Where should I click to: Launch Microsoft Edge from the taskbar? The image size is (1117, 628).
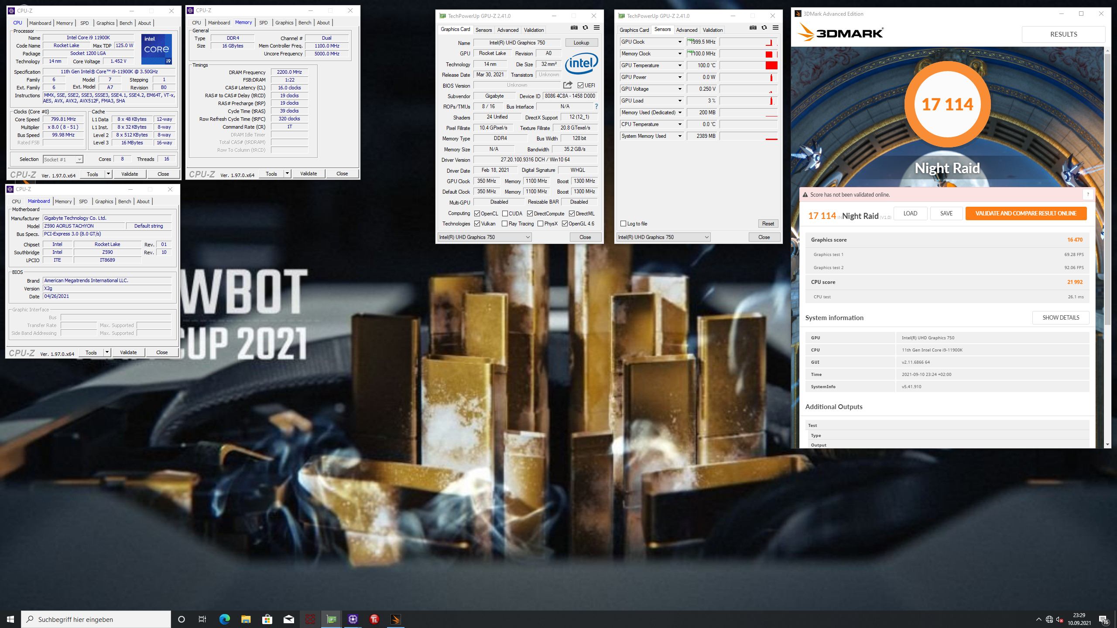(x=224, y=619)
